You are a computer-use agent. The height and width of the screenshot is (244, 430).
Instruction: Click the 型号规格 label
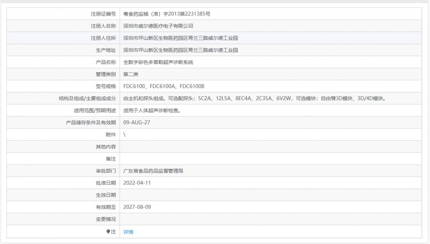tap(106, 86)
